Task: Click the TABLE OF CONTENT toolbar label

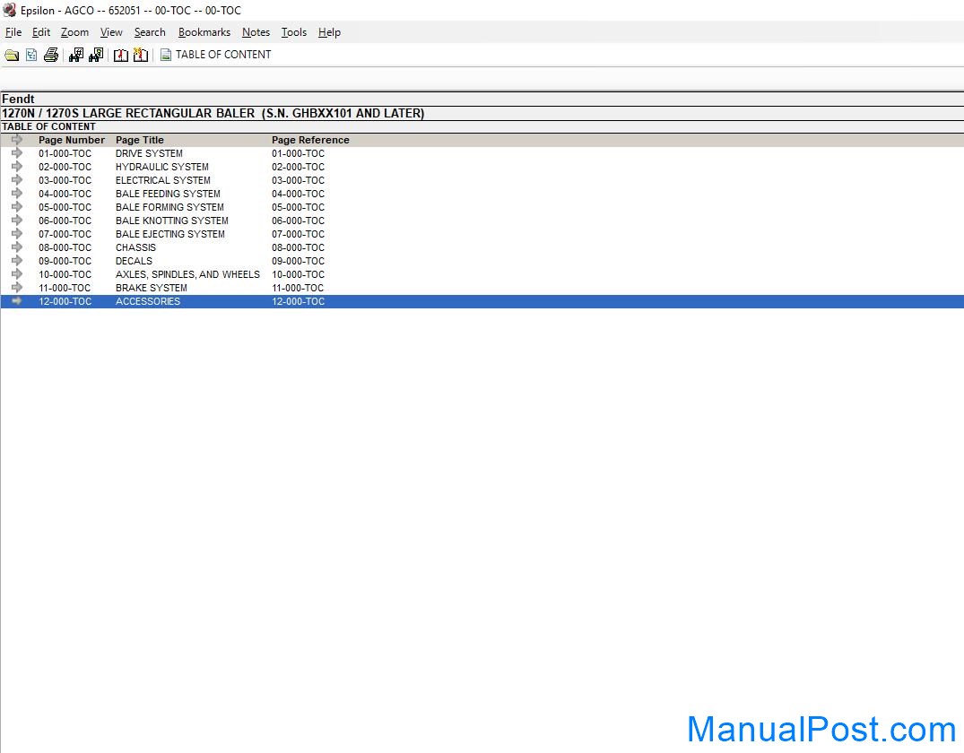Action: click(x=223, y=55)
